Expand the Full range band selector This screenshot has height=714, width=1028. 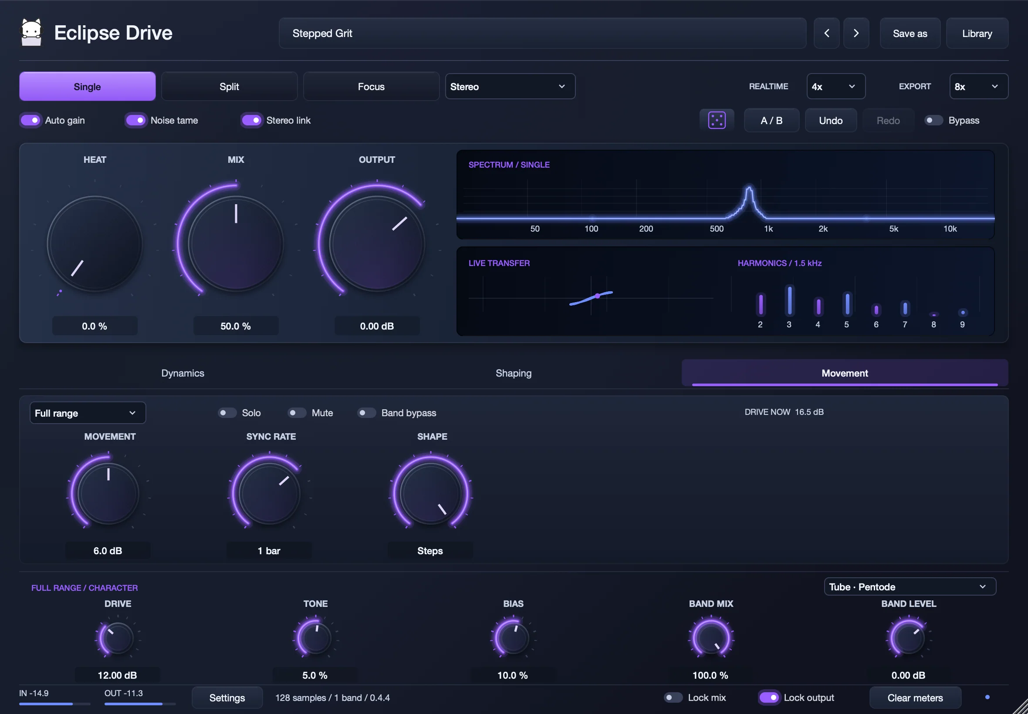pos(88,413)
